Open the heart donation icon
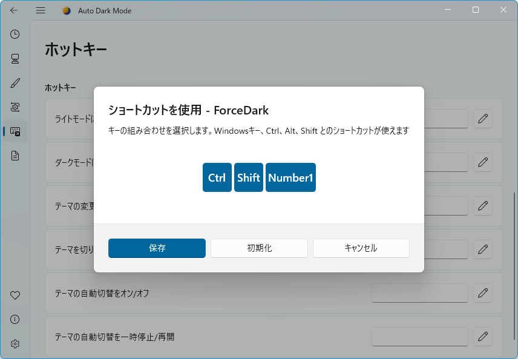This screenshot has width=518, height=359. 15,295
